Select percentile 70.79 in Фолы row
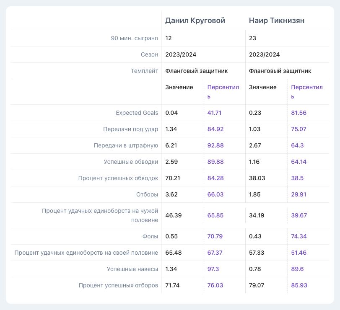 tap(215, 236)
